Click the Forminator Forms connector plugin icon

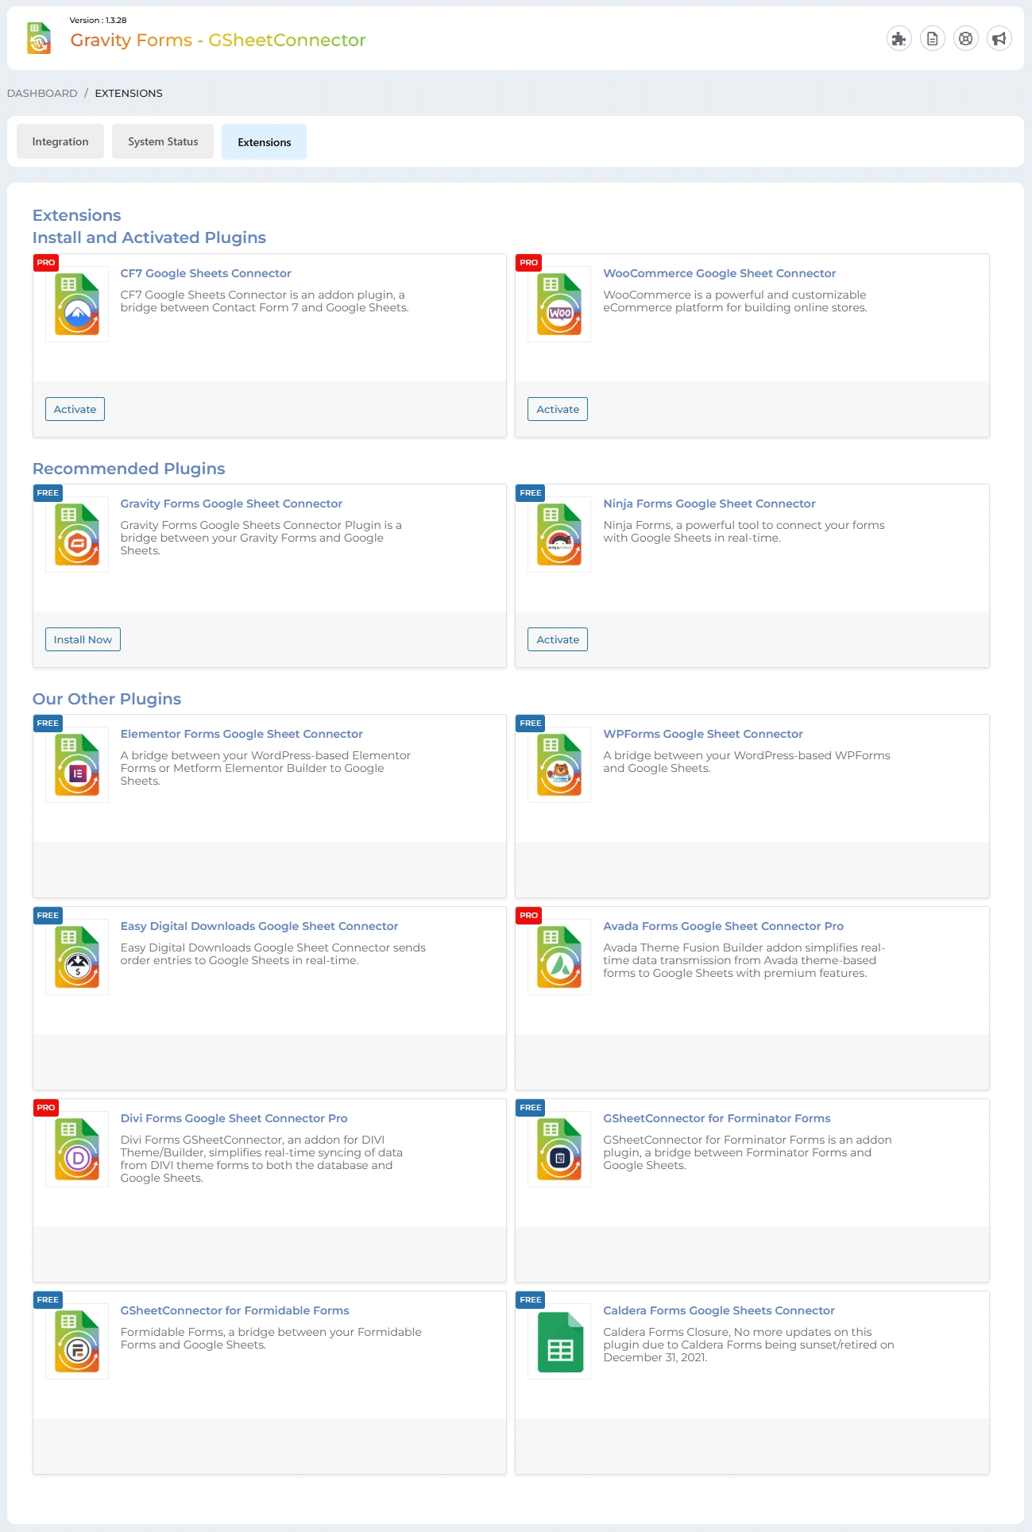(559, 1149)
